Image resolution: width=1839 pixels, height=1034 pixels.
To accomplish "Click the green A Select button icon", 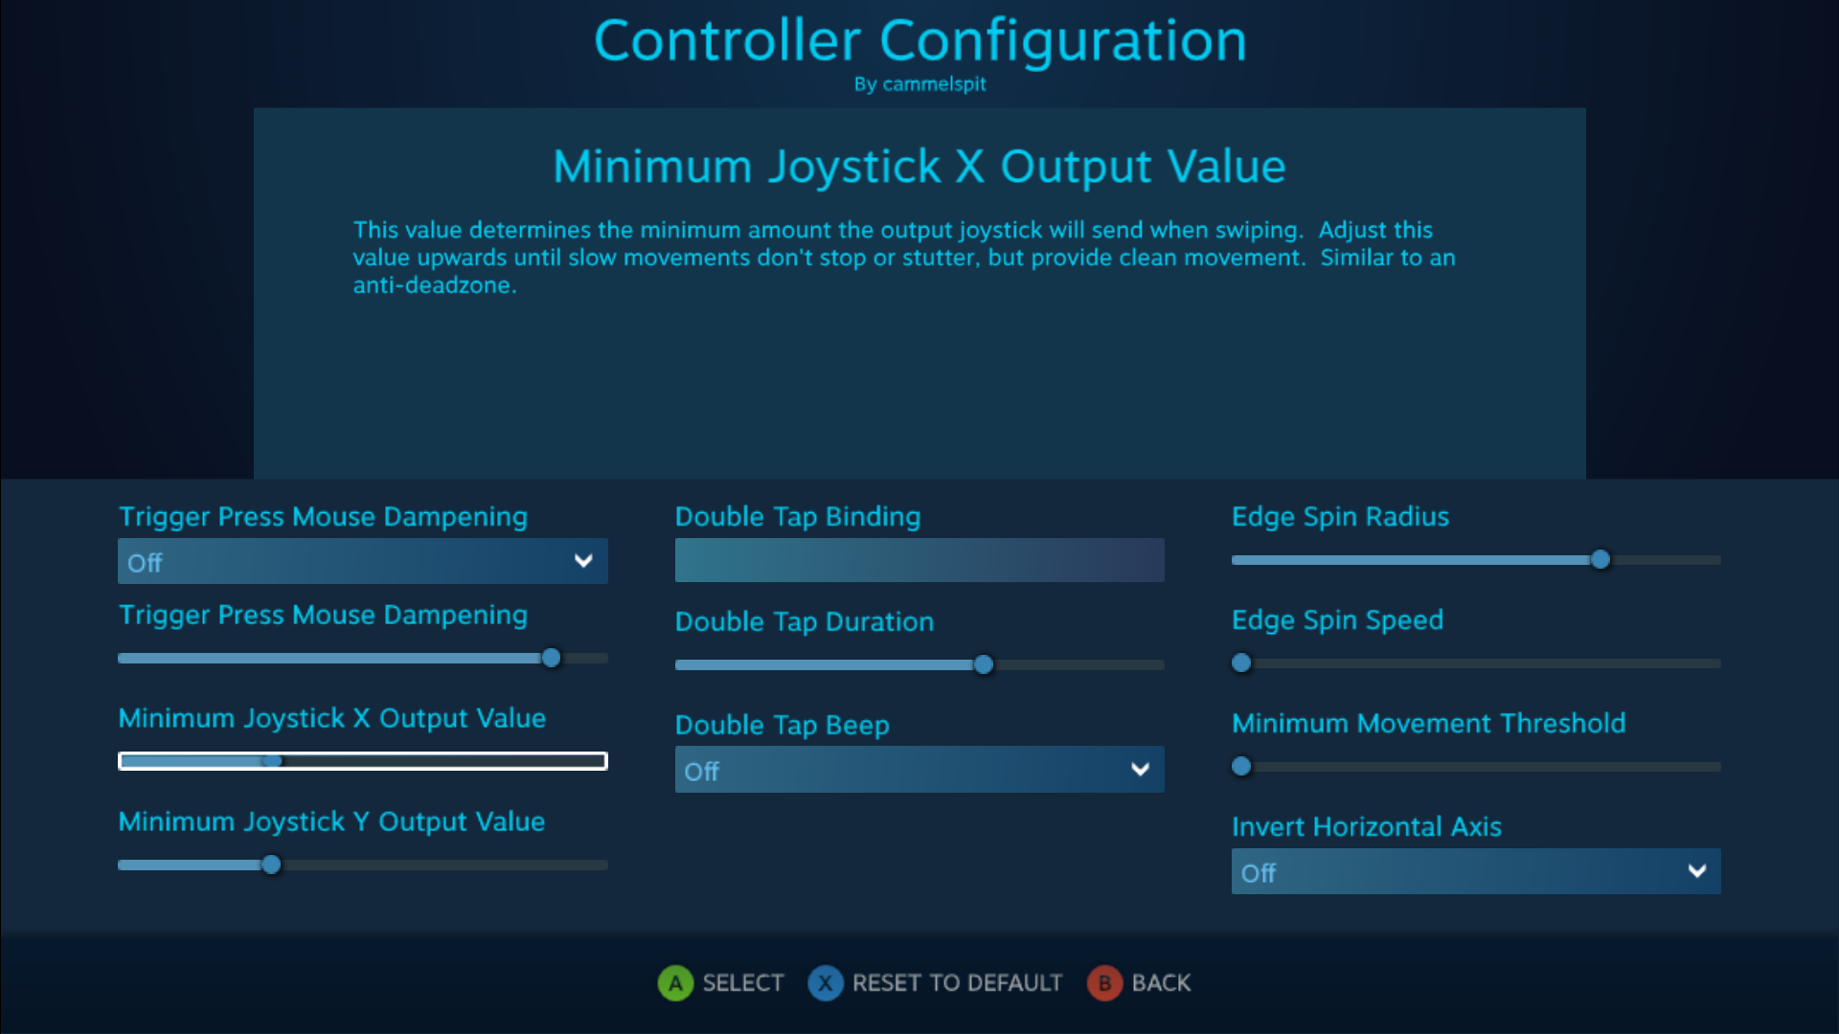I will tap(675, 983).
